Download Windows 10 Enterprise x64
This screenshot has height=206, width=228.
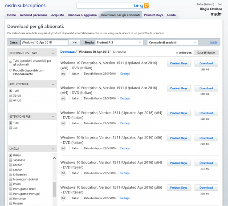(x=206, y=113)
